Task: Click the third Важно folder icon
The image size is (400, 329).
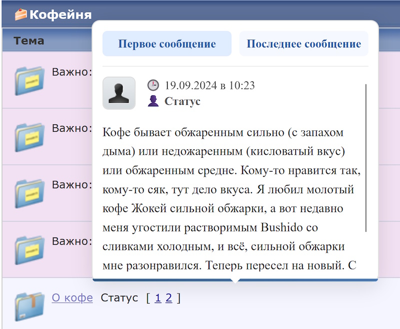Action: (29, 194)
